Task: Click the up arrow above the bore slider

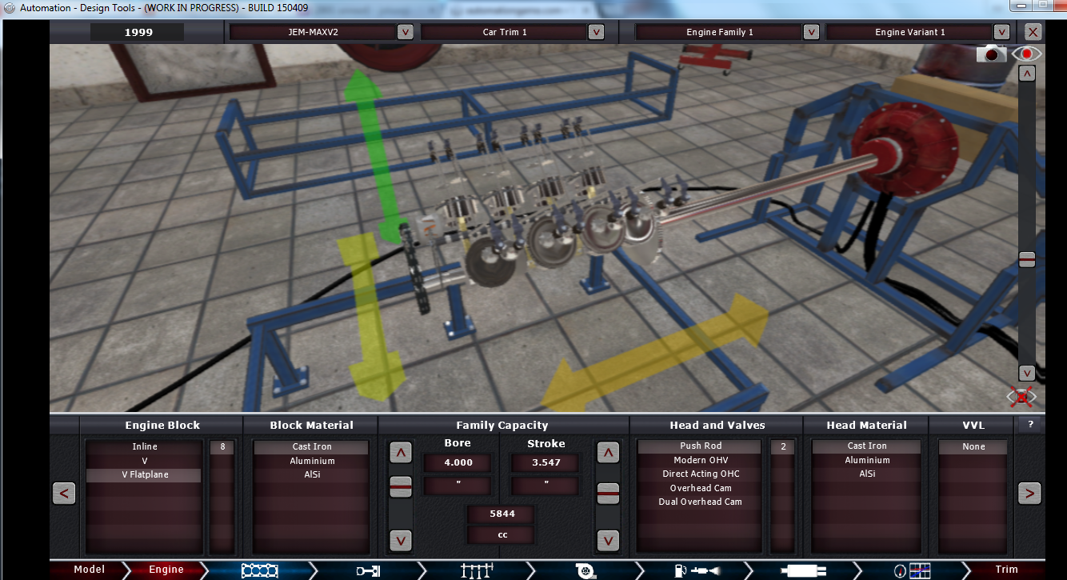Action: click(x=401, y=453)
